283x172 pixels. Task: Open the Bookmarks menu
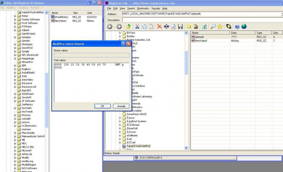pos(143,8)
